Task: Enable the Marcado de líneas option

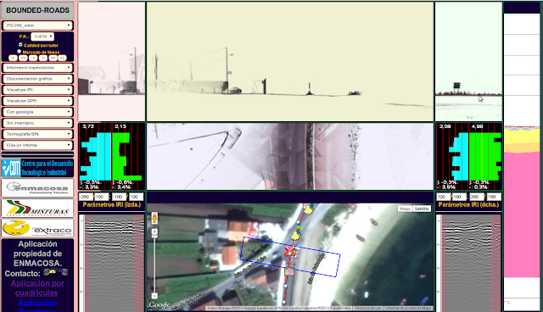Action: [x=20, y=51]
